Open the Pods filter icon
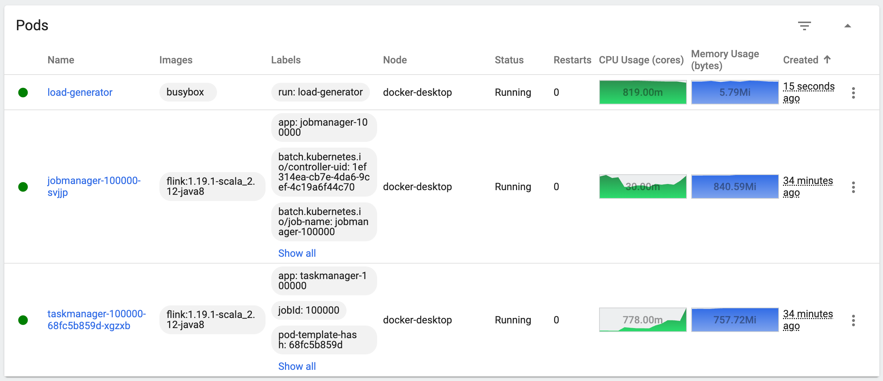This screenshot has height=381, width=883. pyautogui.click(x=804, y=26)
